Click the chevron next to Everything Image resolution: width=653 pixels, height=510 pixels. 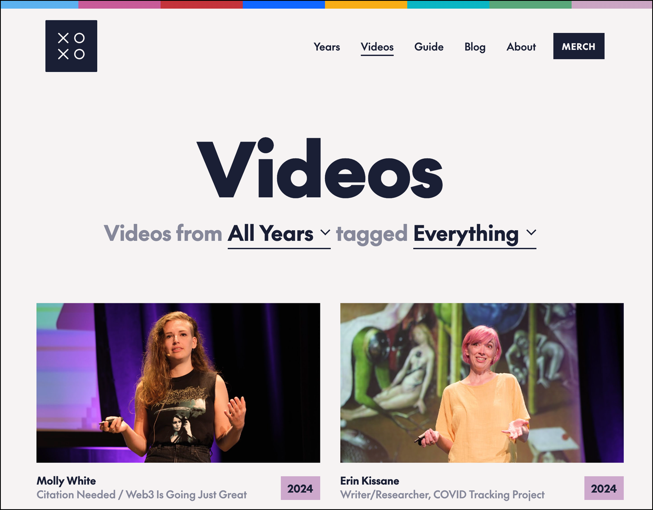coord(531,233)
